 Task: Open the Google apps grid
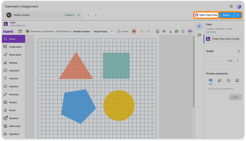[231, 6]
